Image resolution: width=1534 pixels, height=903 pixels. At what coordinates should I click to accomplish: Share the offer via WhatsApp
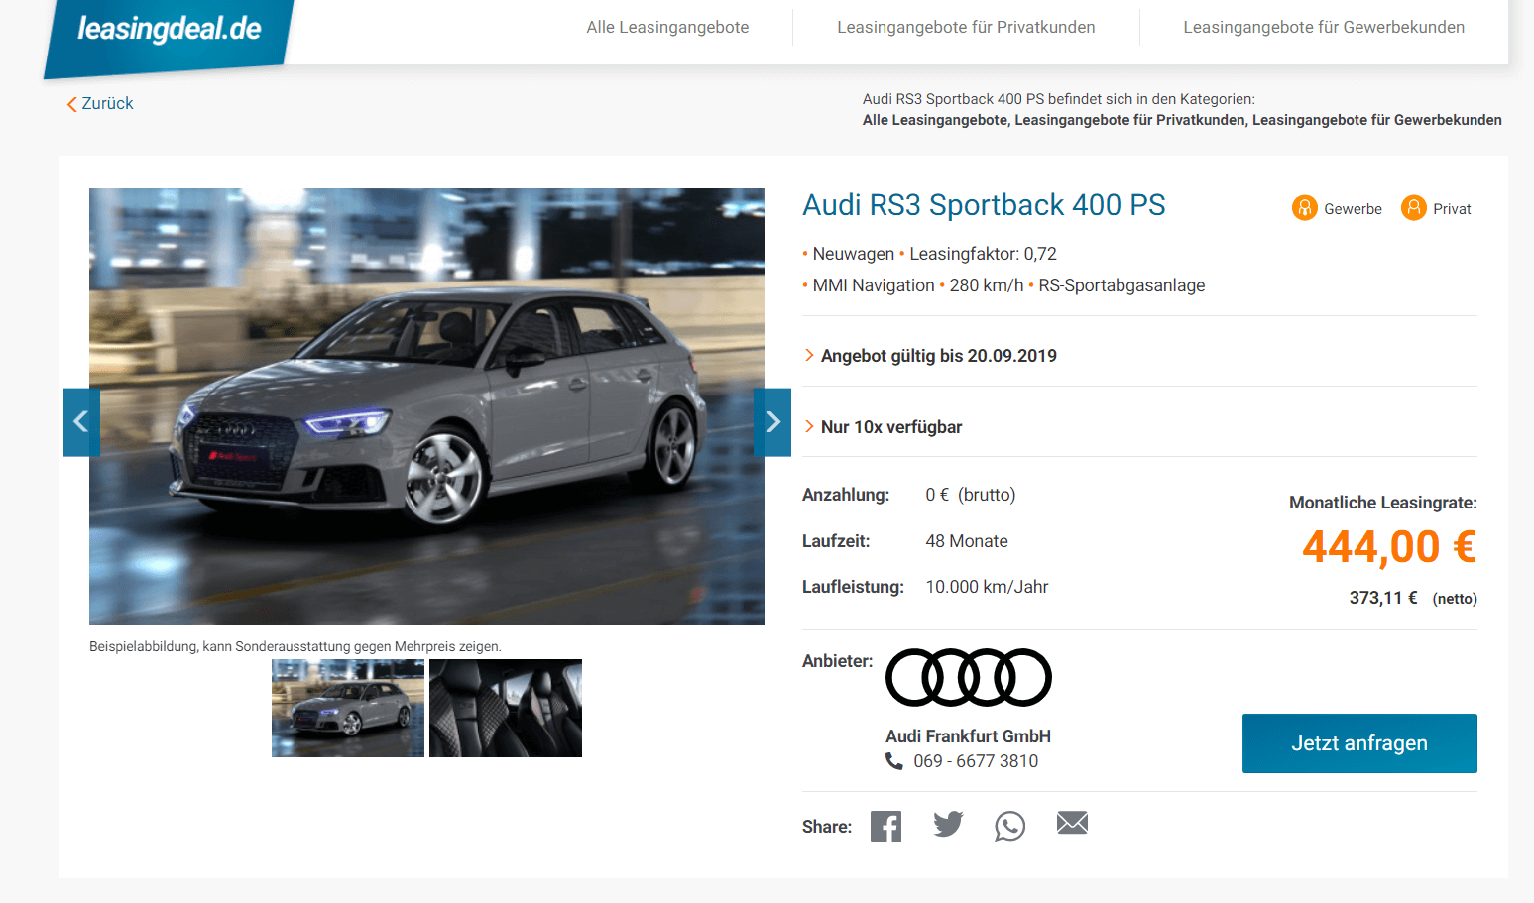[x=1009, y=826]
